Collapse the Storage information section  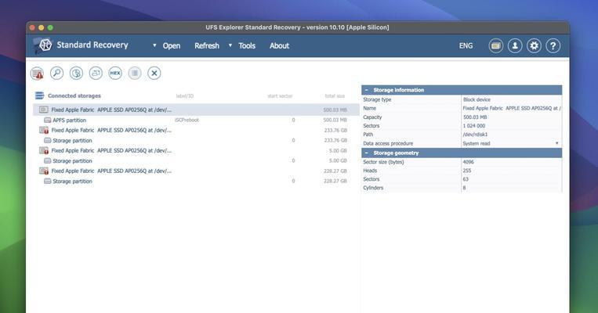(x=367, y=90)
